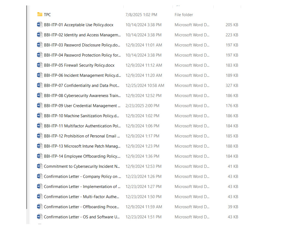The width and height of the screenshot is (301, 226).
Task: Select the Word icon for BBI-ITP-14 Employee Offboarding Policy
Action: (x=40, y=156)
